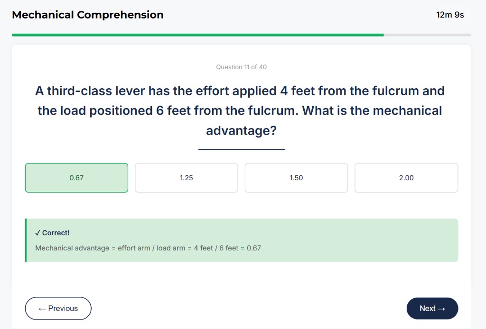The height and width of the screenshot is (329, 486).
Task: Click the checkmark icon beside Correct
Action: click(x=38, y=233)
